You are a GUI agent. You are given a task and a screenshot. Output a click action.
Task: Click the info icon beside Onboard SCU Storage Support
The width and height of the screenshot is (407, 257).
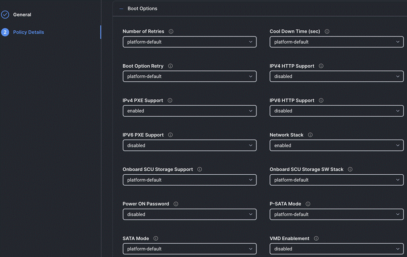pyautogui.click(x=199, y=169)
